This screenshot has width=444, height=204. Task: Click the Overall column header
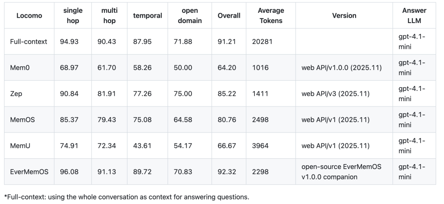tap(229, 16)
